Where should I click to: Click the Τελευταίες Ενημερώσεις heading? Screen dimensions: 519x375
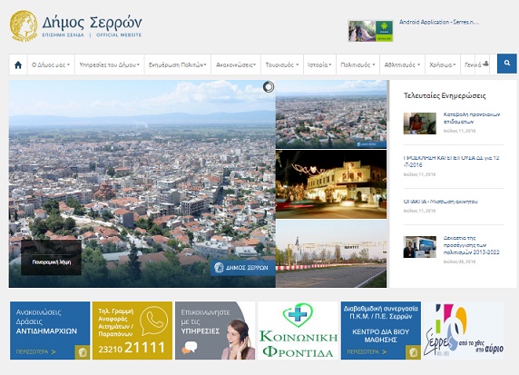(x=445, y=96)
